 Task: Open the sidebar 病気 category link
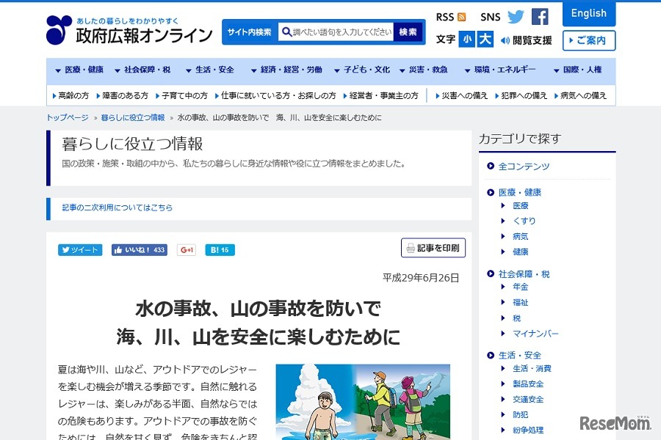(521, 236)
